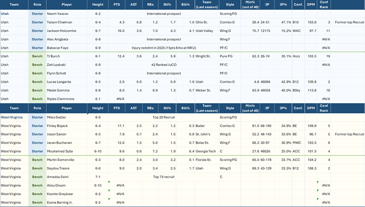365x207 pixels.
Task: Select the Finley Bizjack name cell
Action: click(67, 126)
